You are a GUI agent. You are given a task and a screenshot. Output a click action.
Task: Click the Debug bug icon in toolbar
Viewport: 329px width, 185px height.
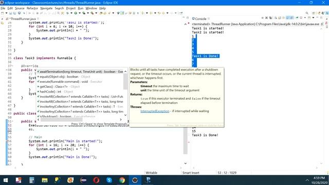(67, 13)
